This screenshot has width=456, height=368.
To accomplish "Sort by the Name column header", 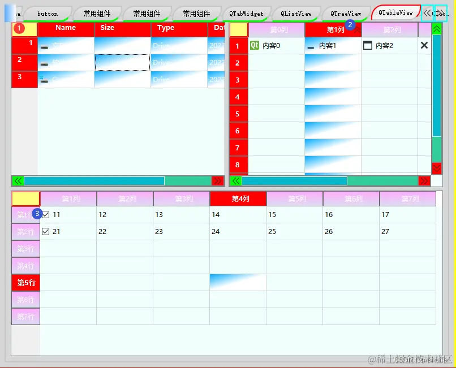I will click(x=66, y=29).
